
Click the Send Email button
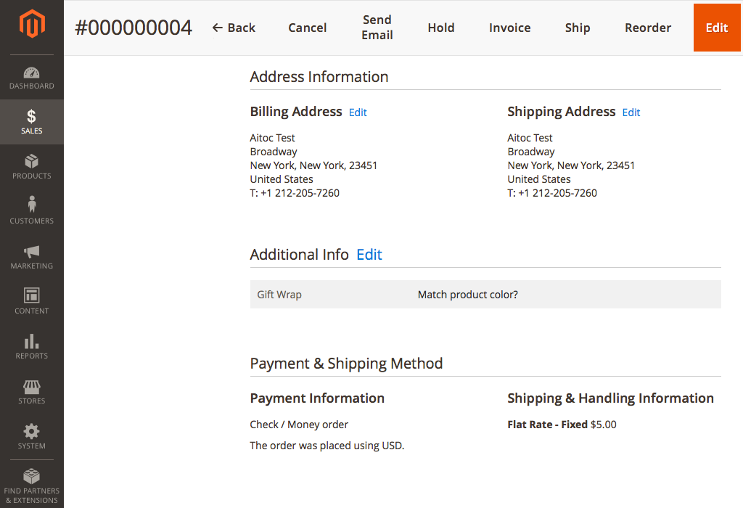pyautogui.click(x=377, y=28)
